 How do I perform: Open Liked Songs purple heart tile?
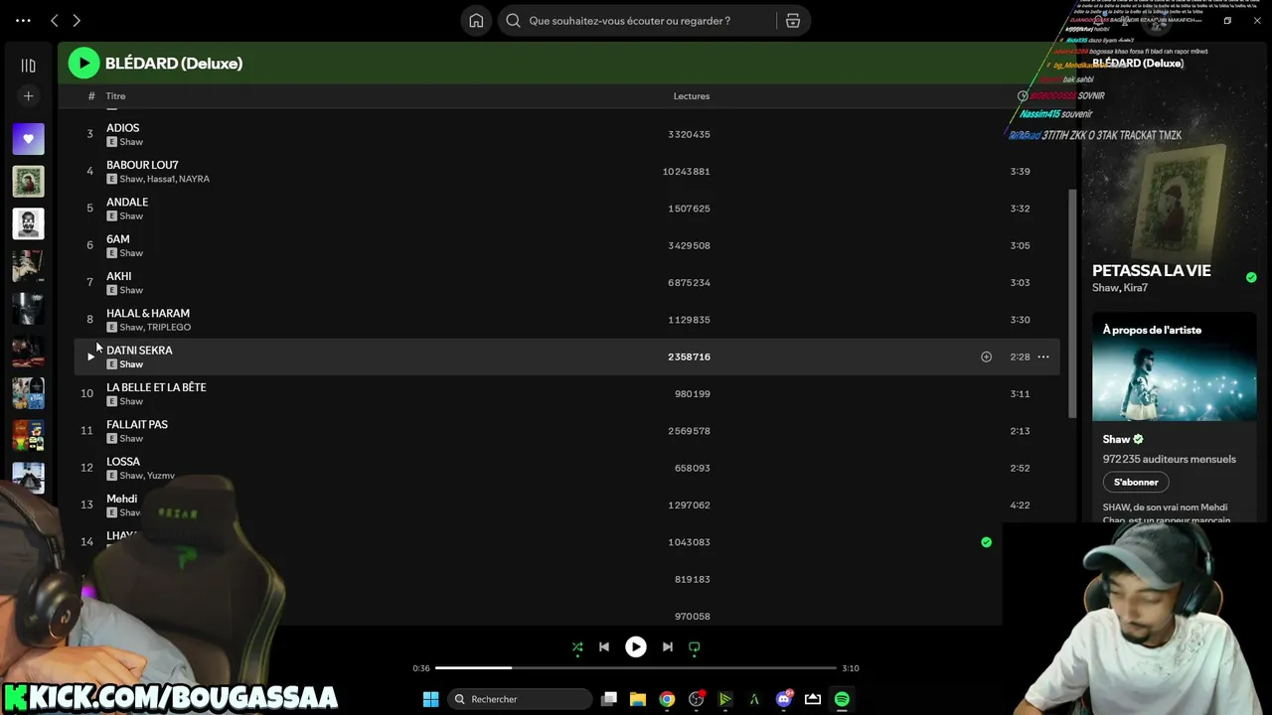[28, 139]
